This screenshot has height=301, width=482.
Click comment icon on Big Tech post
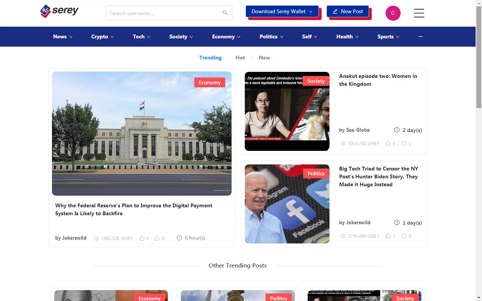coord(404,236)
